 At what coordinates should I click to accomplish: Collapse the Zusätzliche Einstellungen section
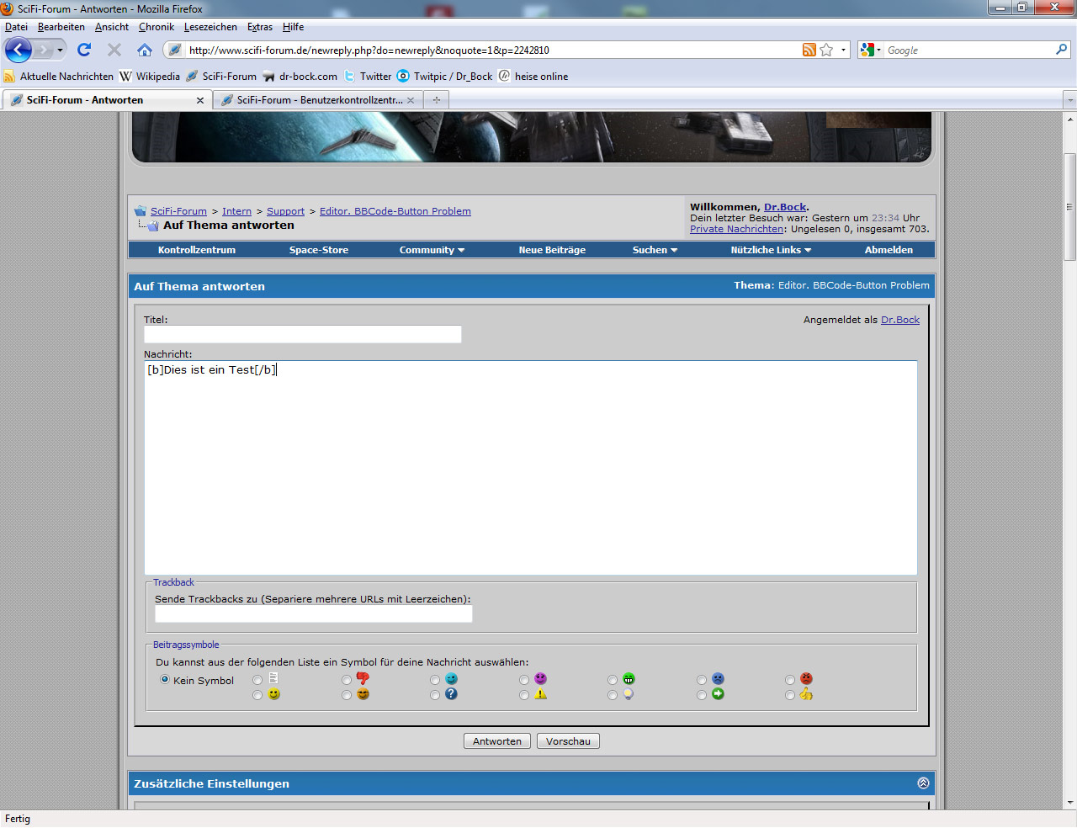pyautogui.click(x=923, y=783)
